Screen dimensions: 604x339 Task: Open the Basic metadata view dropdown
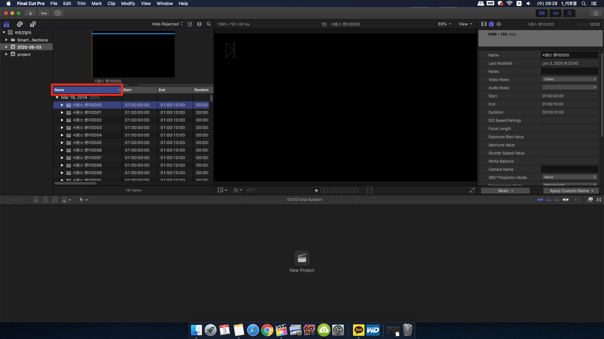[x=505, y=191]
